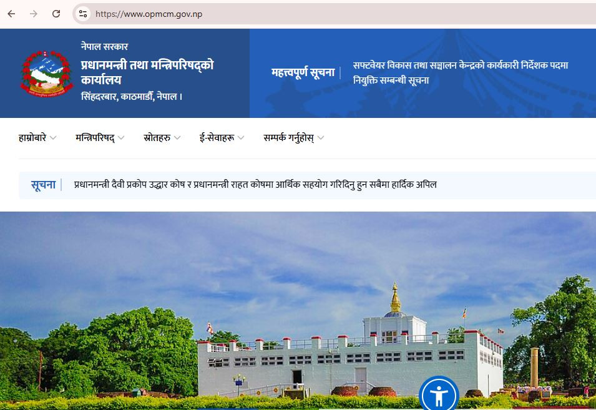This screenshot has width=596, height=410.
Task: Expand the chevron next to हाम्रोबारे
Action: tap(53, 138)
